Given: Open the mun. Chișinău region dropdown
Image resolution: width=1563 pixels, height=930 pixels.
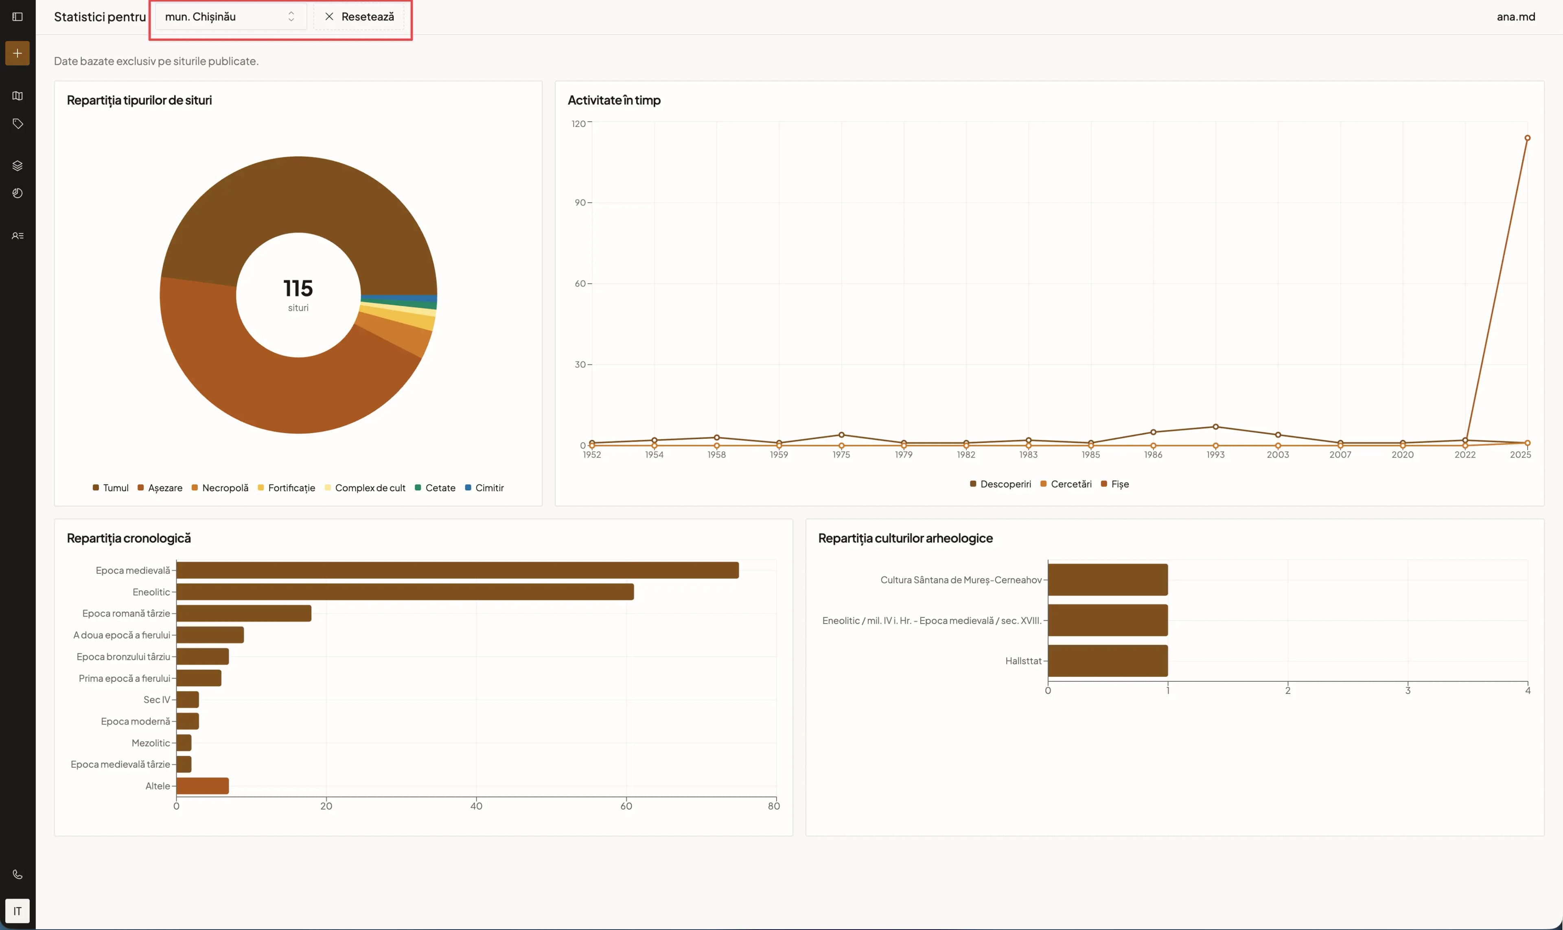Looking at the screenshot, I should (x=230, y=17).
